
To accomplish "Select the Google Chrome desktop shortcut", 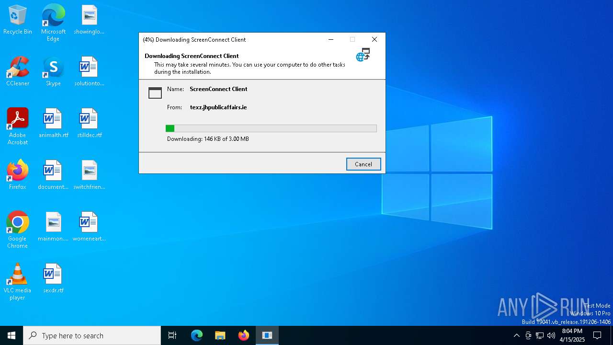I will 18,230.
